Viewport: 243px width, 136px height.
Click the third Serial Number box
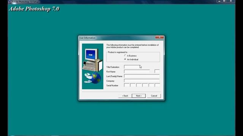point(139,85)
